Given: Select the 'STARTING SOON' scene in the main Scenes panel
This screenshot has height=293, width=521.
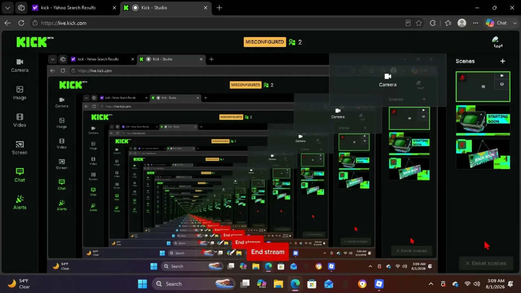Looking at the screenshot, I should pos(483,120).
